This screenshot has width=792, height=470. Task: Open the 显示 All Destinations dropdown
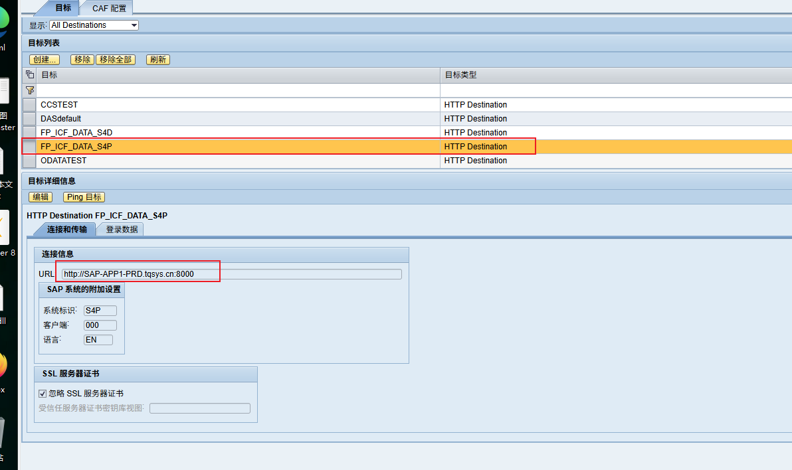94,25
